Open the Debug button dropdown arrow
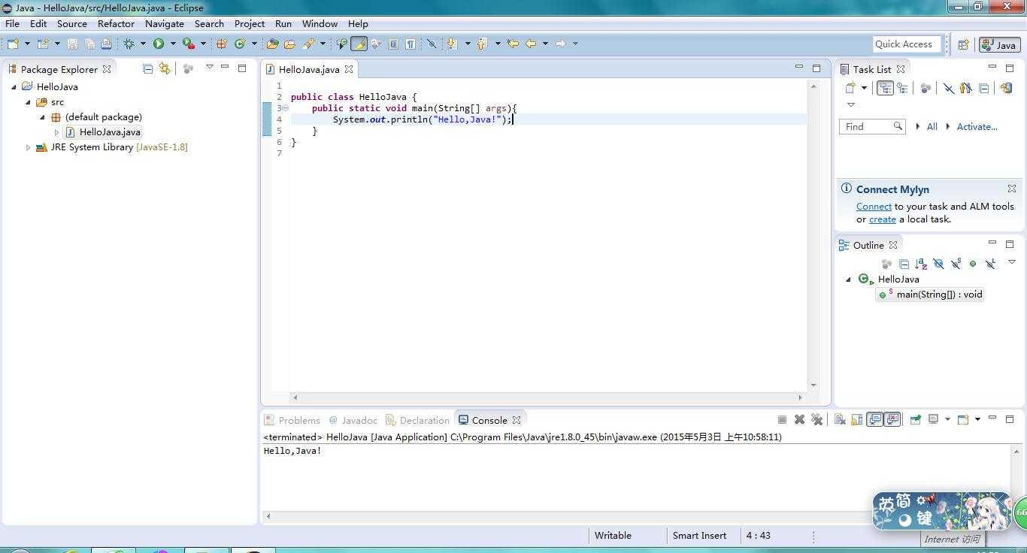The width and height of the screenshot is (1027, 553). tap(143, 44)
